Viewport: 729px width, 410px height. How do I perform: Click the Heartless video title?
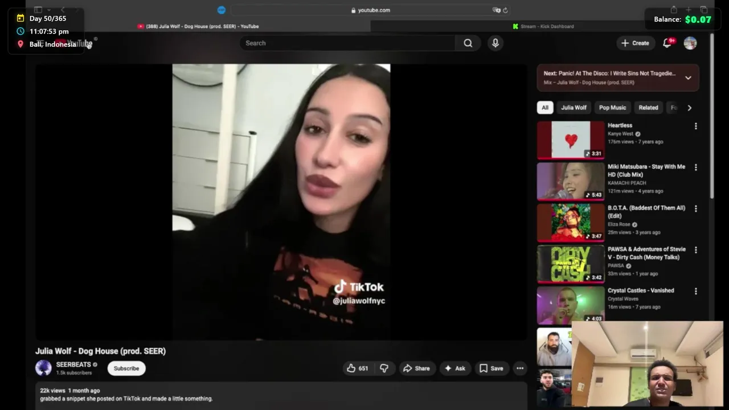[x=620, y=125]
